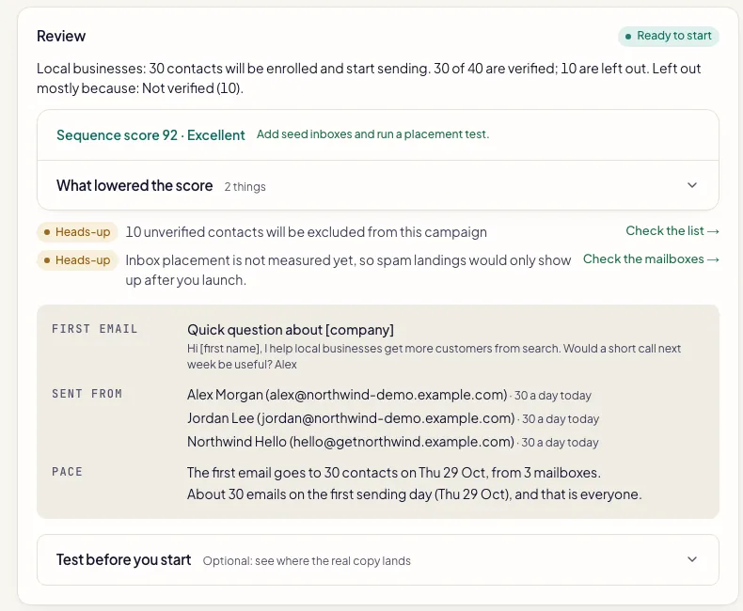Image resolution: width=743 pixels, height=611 pixels.
Task: Click the Ready to start status badge
Action: 668,36
